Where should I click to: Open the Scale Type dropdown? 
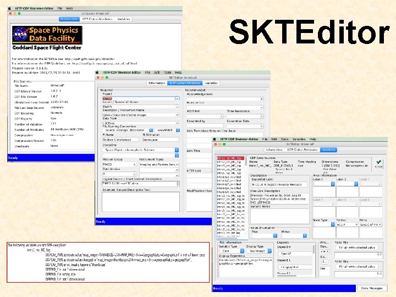pos(324,224)
